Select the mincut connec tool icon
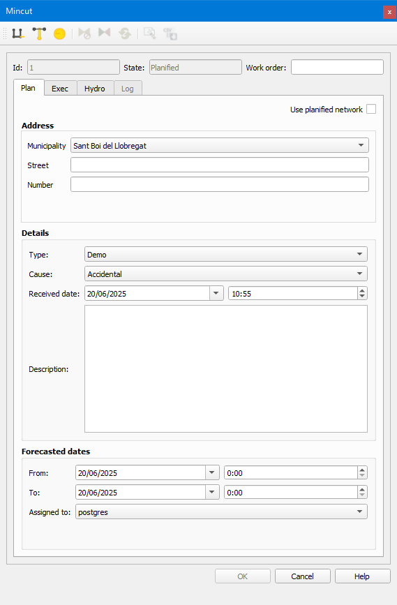The height and width of the screenshot is (605, 397). pyautogui.click(x=17, y=33)
